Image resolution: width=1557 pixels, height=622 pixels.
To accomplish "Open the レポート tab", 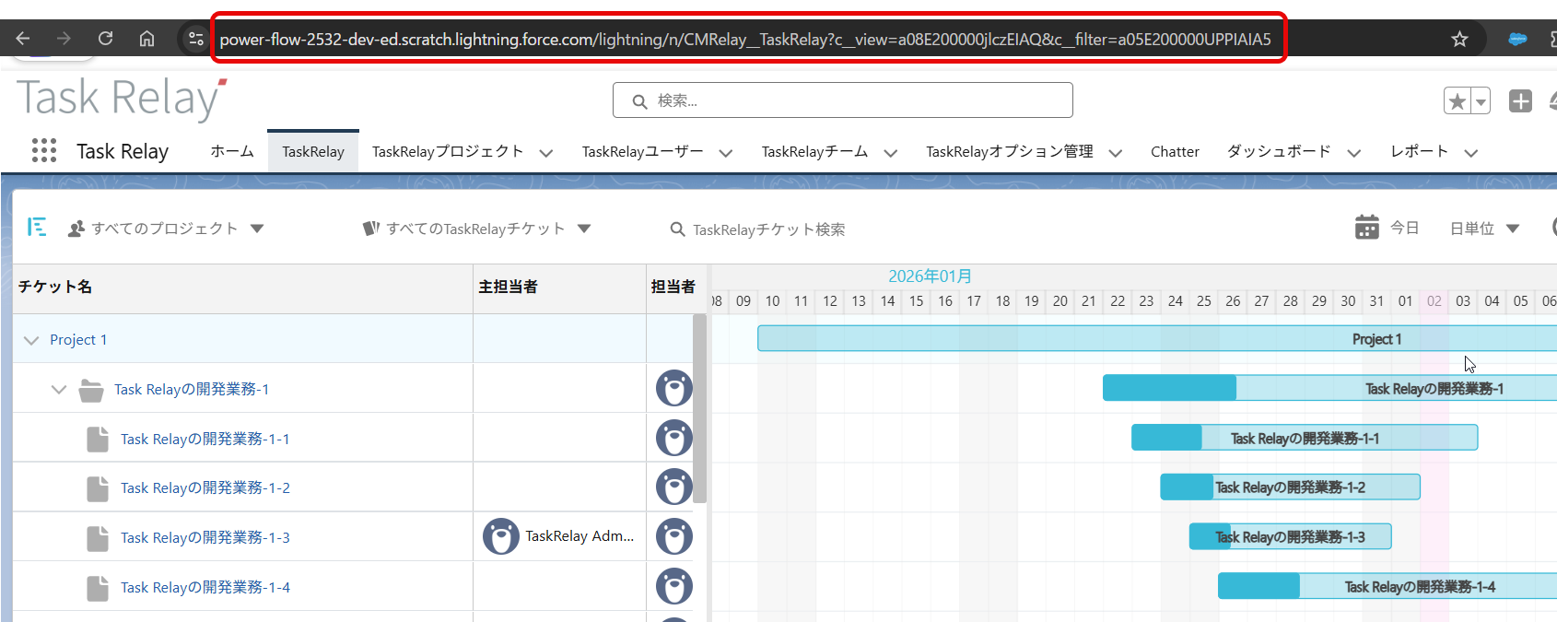I will (1420, 151).
